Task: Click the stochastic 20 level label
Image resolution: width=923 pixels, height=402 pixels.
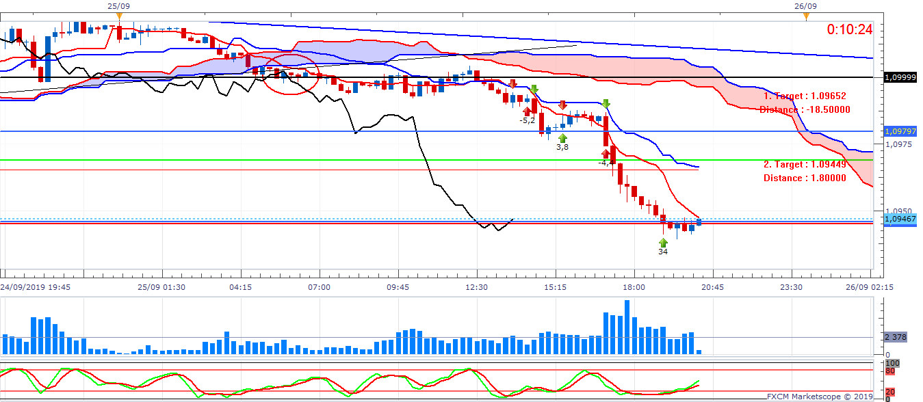Action: point(890,392)
